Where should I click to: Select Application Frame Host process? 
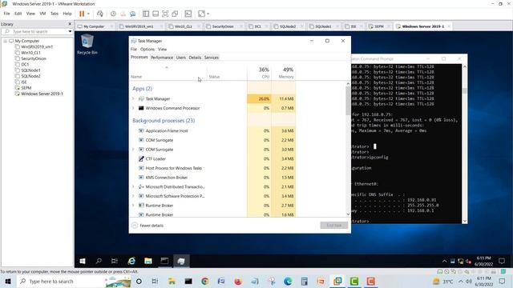point(167,130)
